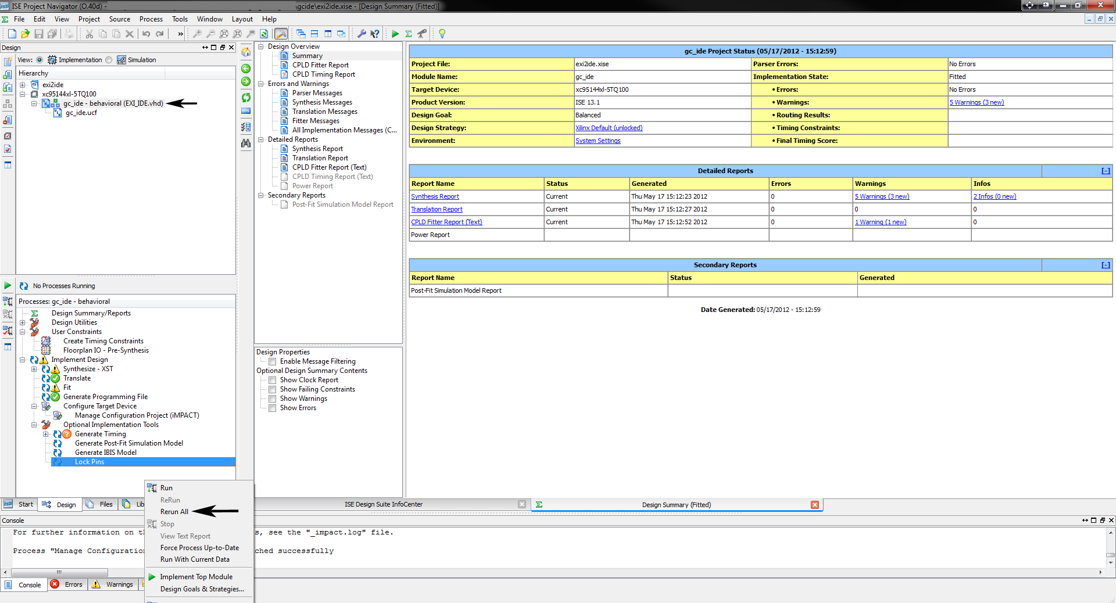This screenshot has width=1116, height=603.
Task: Click the System Settings link
Action: pyautogui.click(x=598, y=141)
